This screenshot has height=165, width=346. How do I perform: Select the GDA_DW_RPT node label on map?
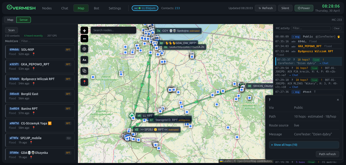pos(178,43)
